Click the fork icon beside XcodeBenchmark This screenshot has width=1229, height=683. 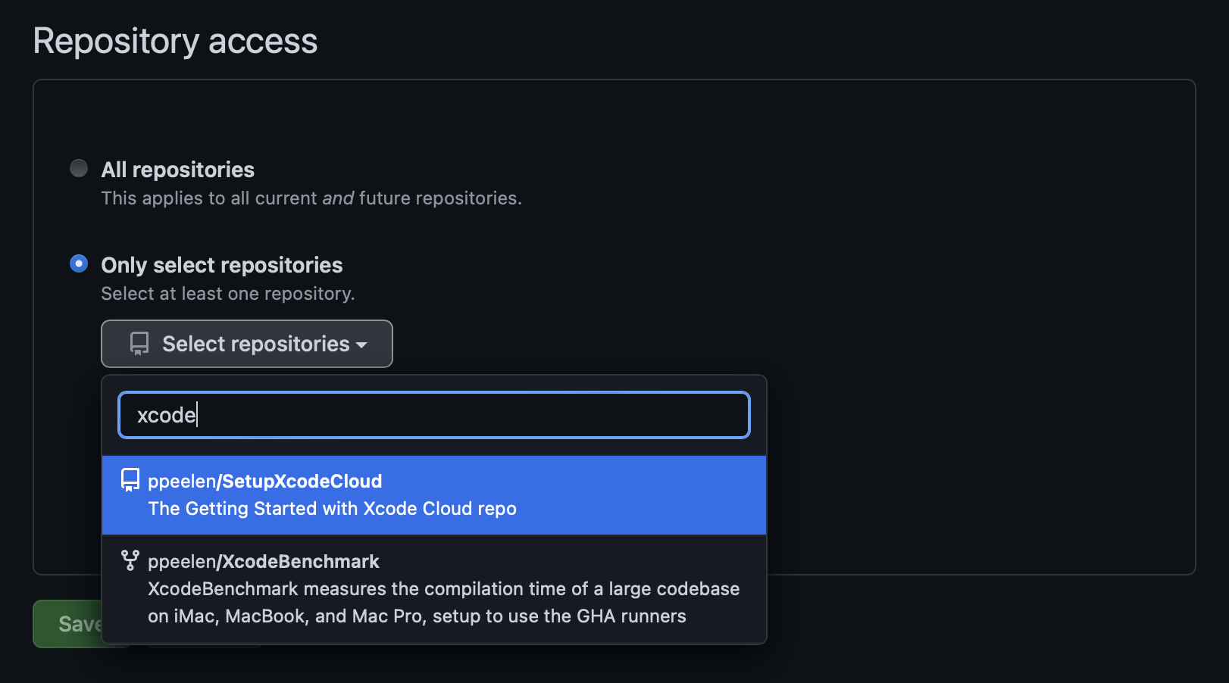pos(130,560)
